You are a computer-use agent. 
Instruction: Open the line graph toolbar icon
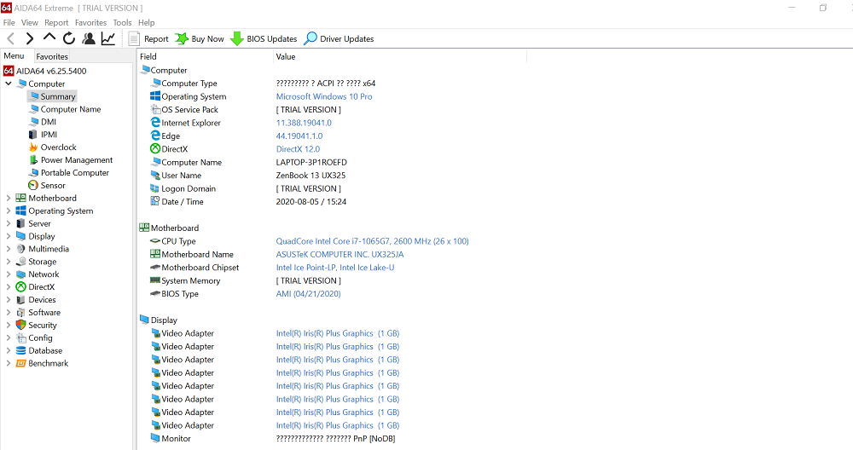108,38
